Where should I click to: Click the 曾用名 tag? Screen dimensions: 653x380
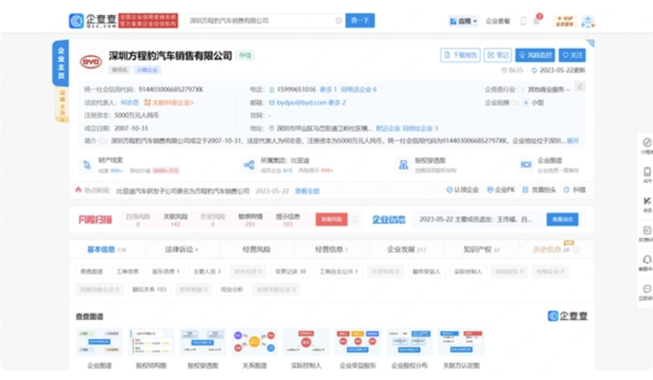119,70
